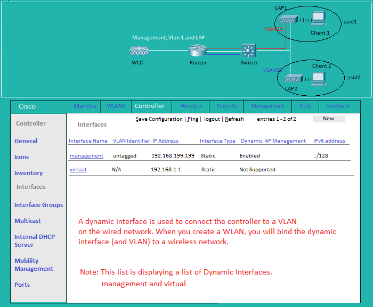Click the Switch icon in the topology

pos(249,51)
